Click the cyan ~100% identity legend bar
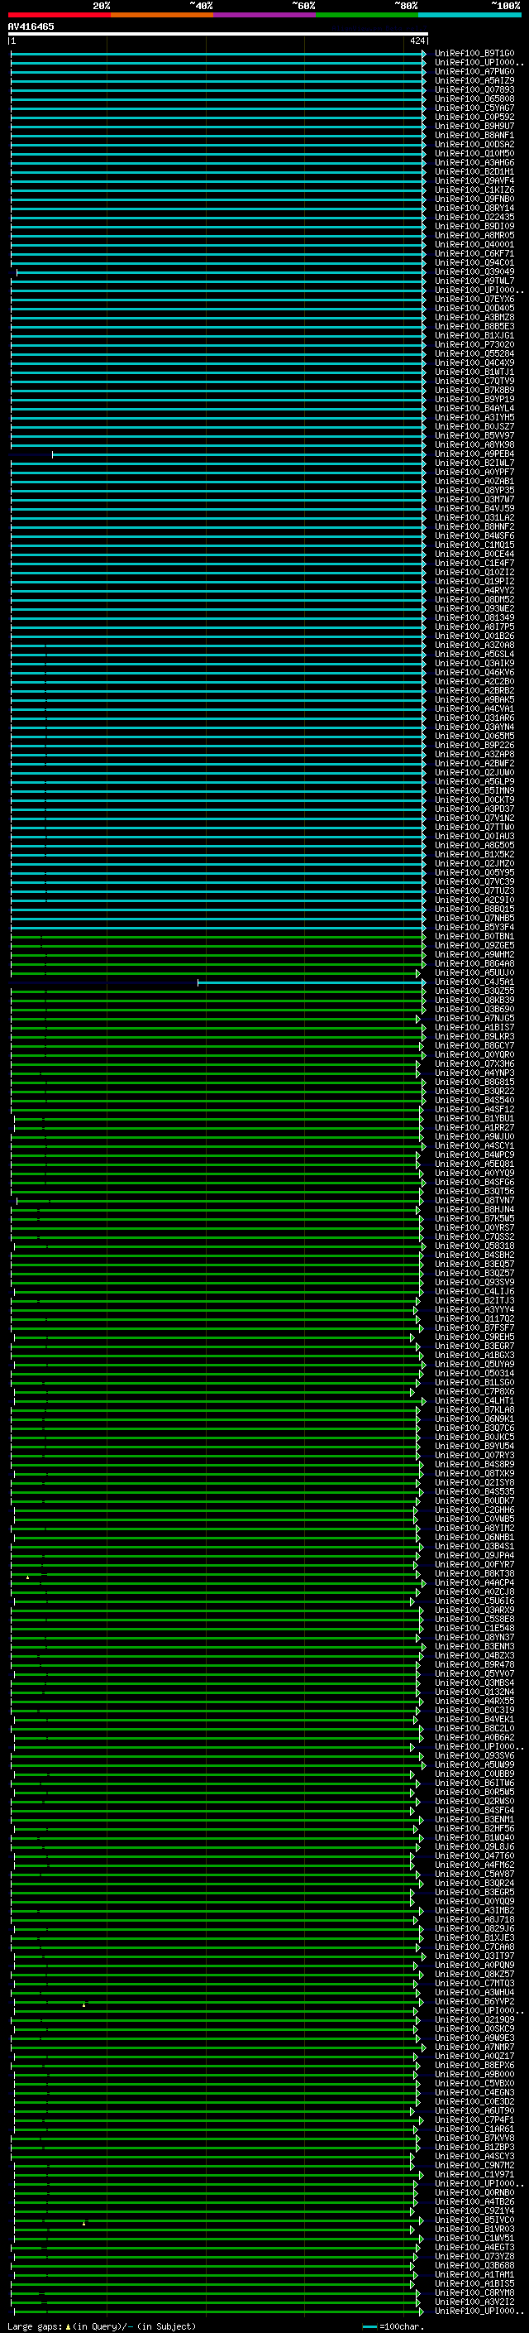The width and height of the screenshot is (529, 2333). click(x=469, y=15)
